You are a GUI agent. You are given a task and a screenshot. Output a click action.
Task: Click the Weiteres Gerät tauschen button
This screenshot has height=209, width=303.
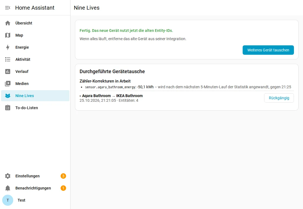[268, 50]
